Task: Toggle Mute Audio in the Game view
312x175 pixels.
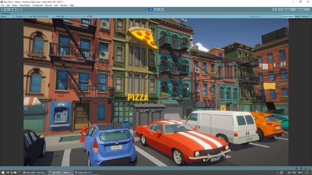Action: 288,17
